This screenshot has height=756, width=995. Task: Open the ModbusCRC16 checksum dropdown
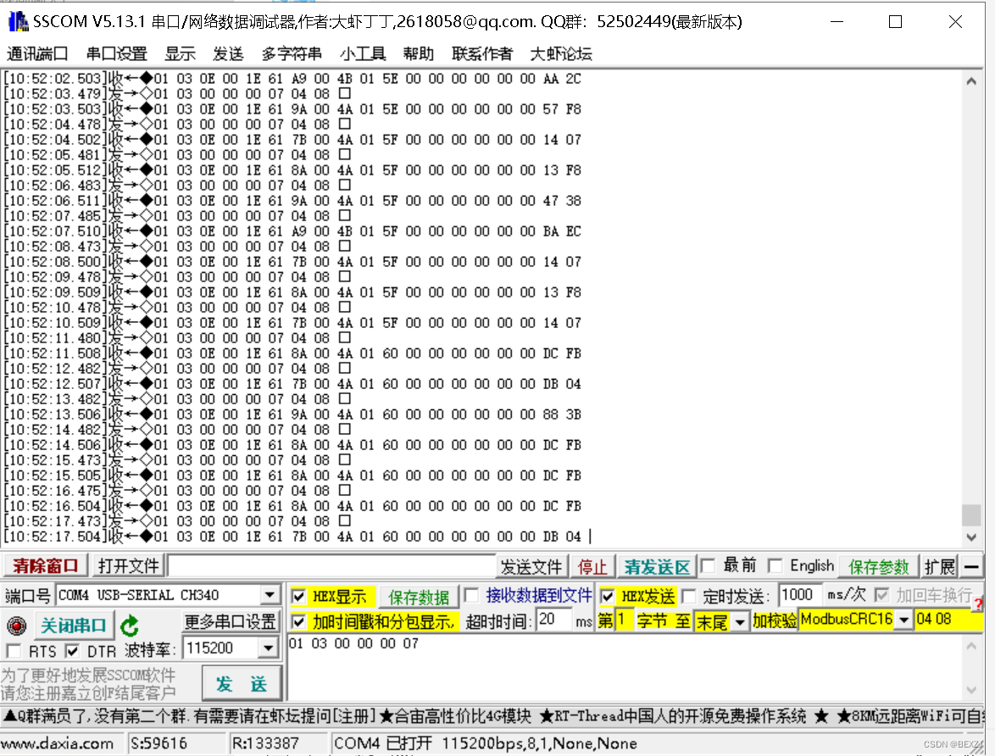pos(904,619)
